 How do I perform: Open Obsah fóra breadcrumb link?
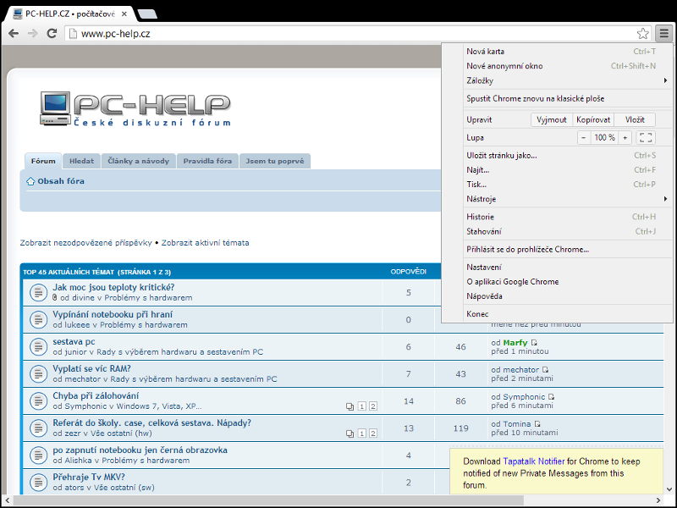coord(61,181)
